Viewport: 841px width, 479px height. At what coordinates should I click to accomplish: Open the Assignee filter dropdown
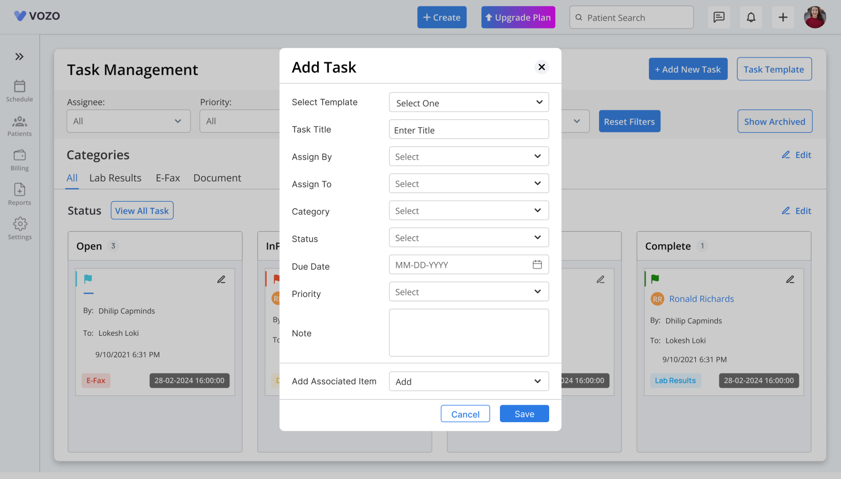(128, 121)
